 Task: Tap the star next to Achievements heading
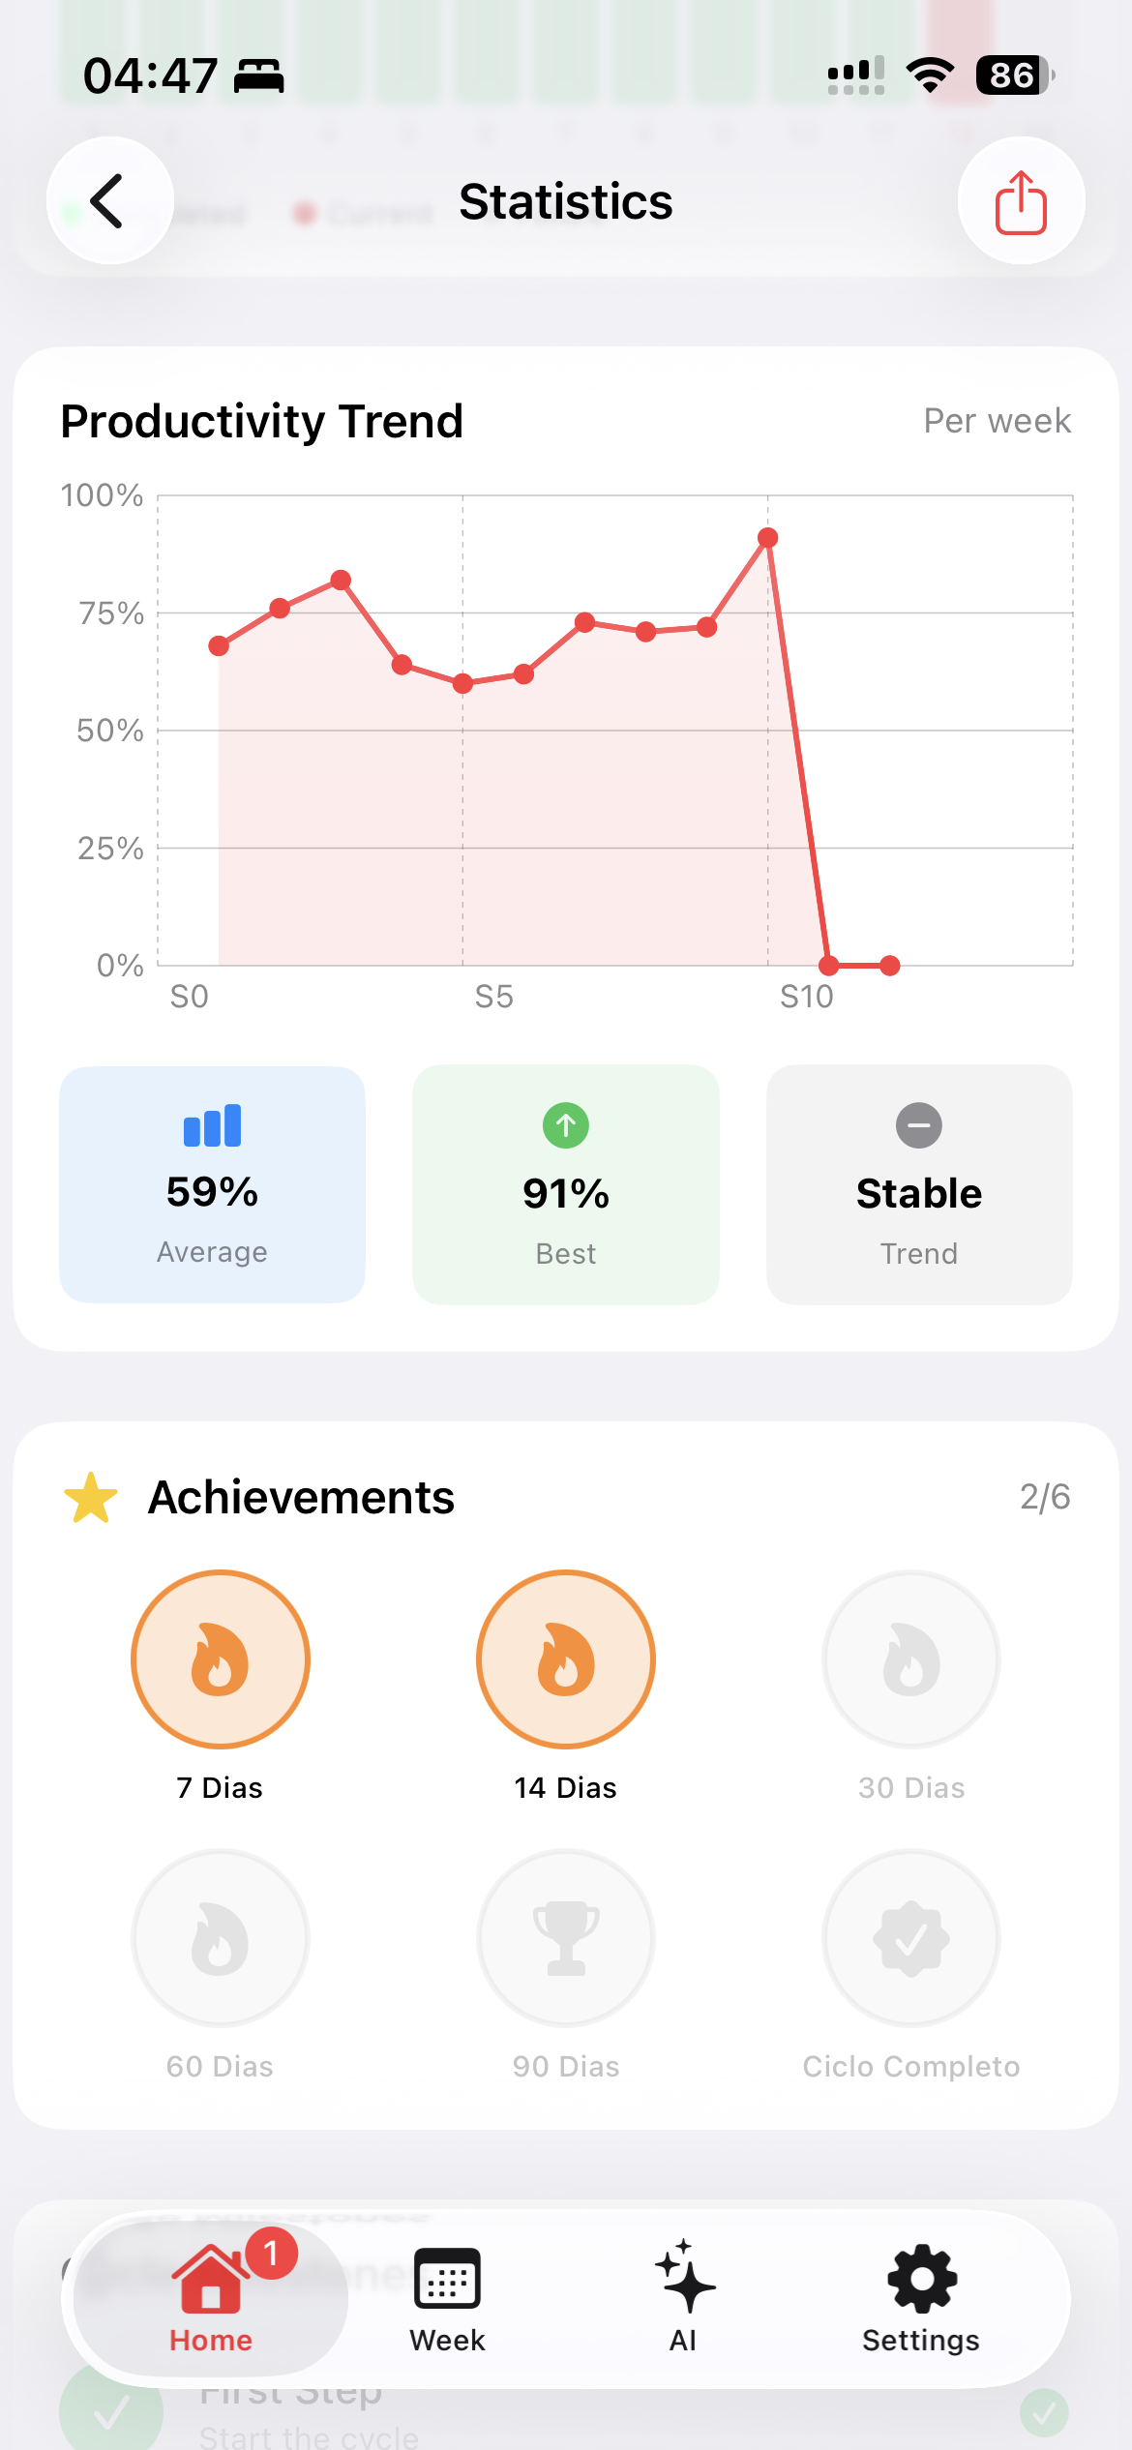pos(90,1496)
